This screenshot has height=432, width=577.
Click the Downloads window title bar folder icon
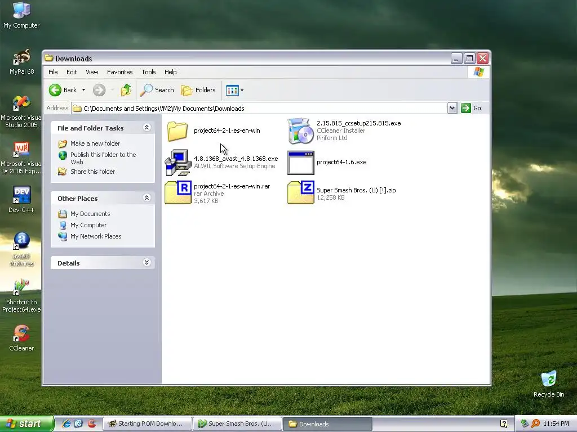(49, 58)
